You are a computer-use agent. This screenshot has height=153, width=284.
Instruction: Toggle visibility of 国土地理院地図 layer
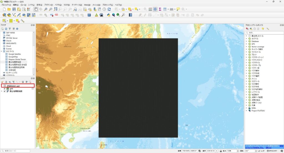(x=5, y=91)
